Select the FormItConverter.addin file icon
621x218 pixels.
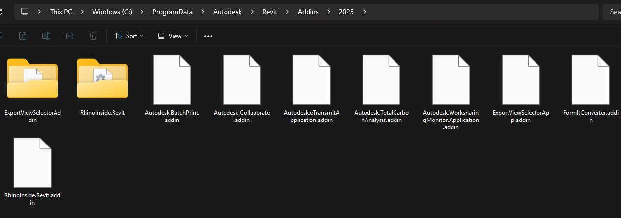point(591,79)
